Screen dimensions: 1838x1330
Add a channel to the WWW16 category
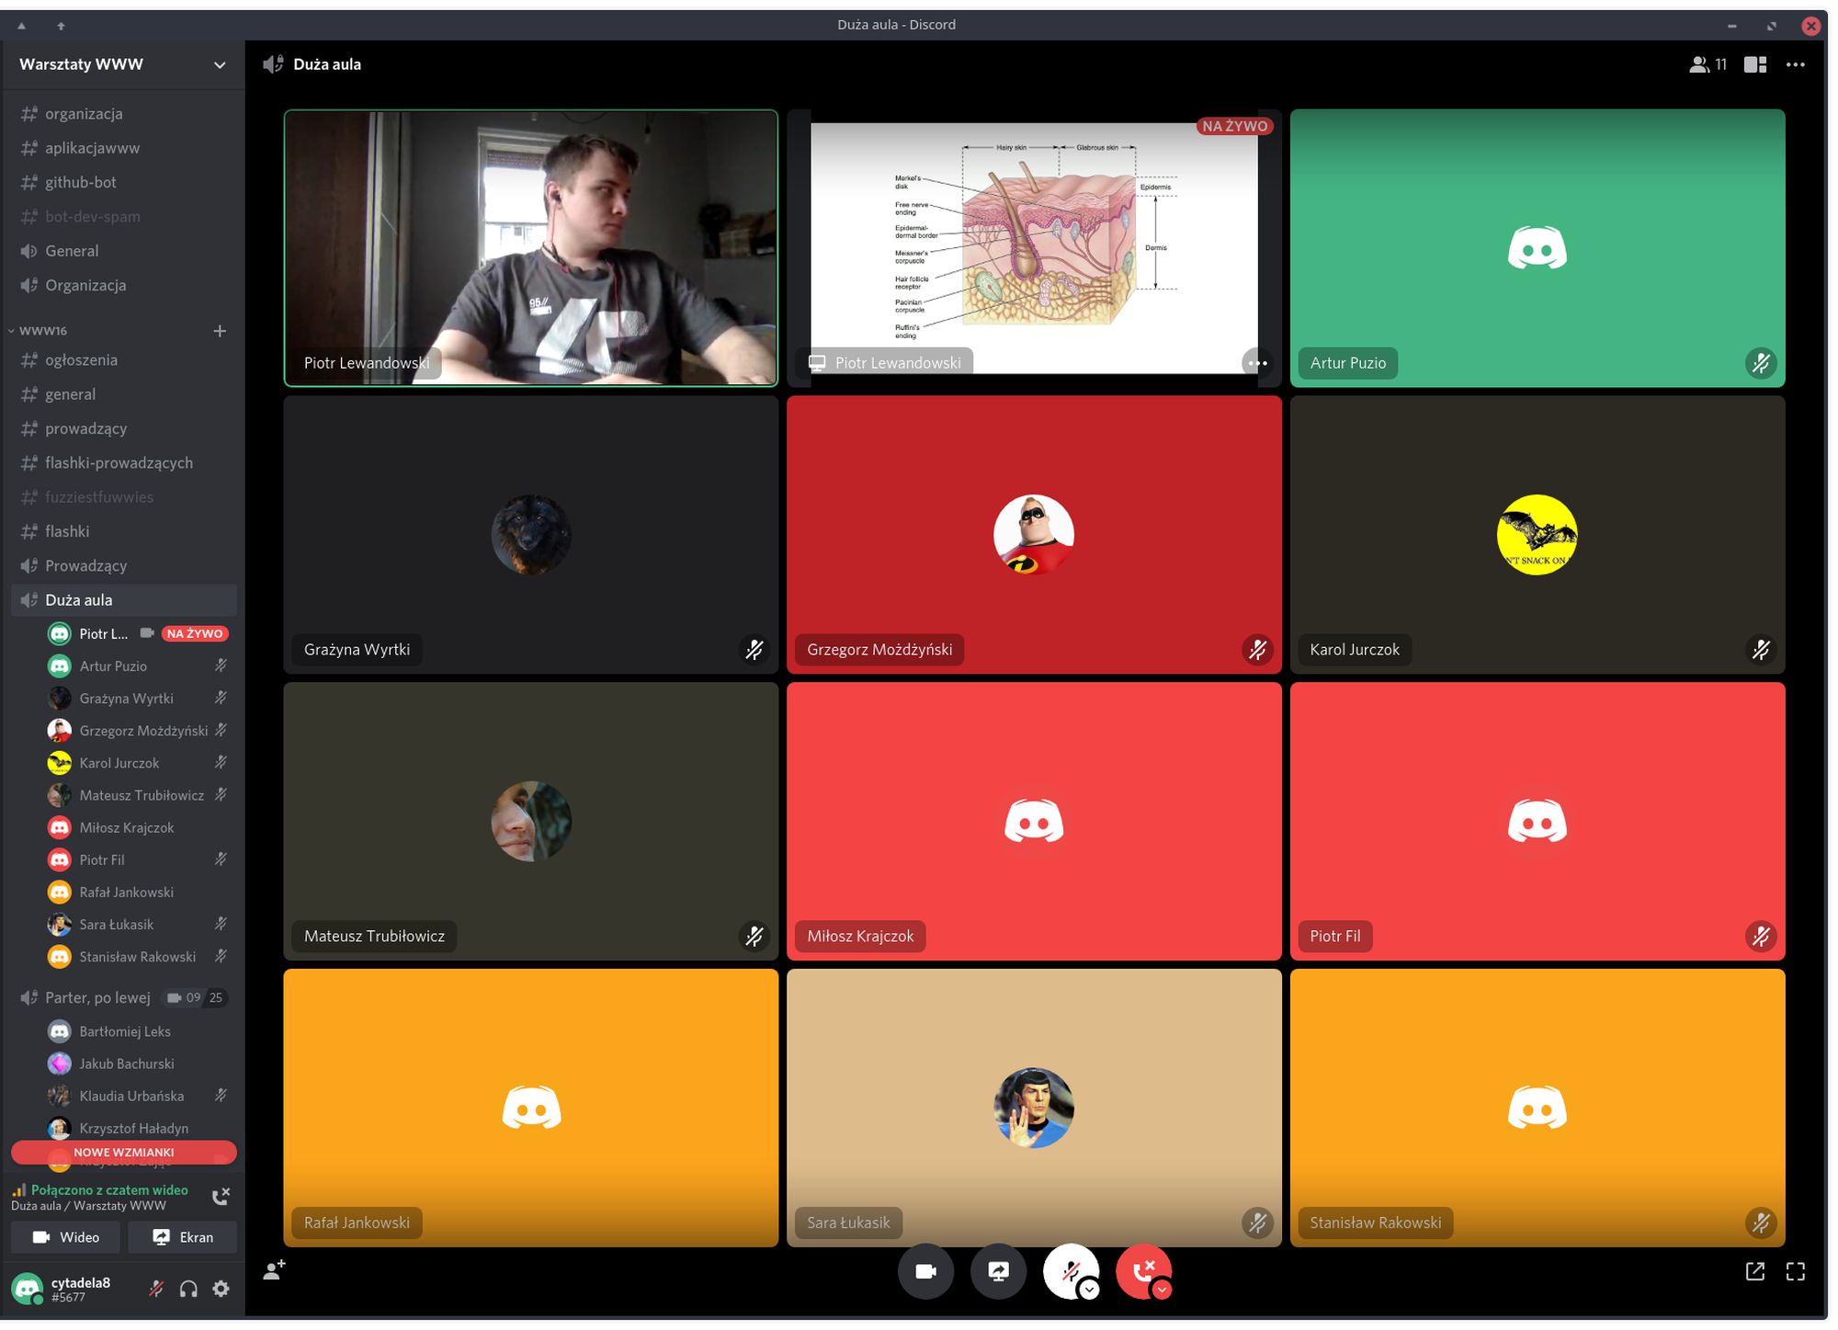click(x=220, y=331)
